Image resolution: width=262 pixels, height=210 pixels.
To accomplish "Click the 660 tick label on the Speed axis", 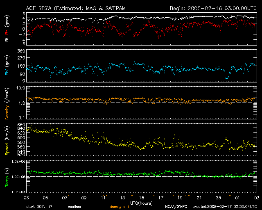I will pyautogui.click(x=21, y=125).
